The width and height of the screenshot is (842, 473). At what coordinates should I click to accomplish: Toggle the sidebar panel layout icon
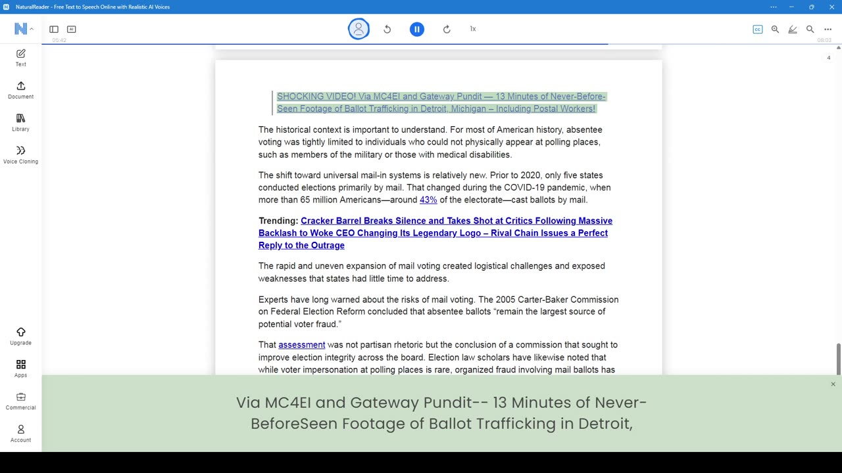(54, 29)
